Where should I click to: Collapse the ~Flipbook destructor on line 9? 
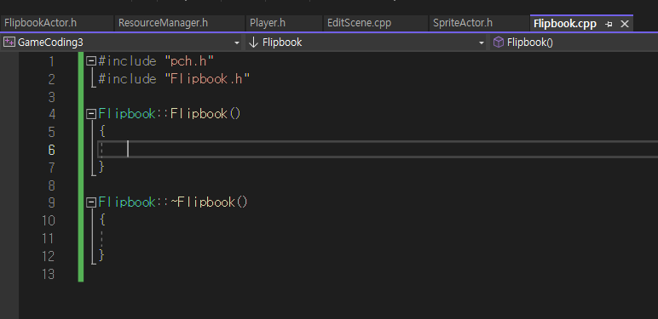pos(91,202)
